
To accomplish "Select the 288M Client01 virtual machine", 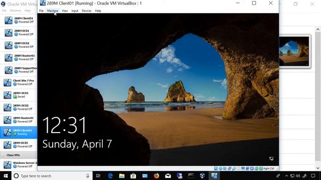I will [19, 20].
